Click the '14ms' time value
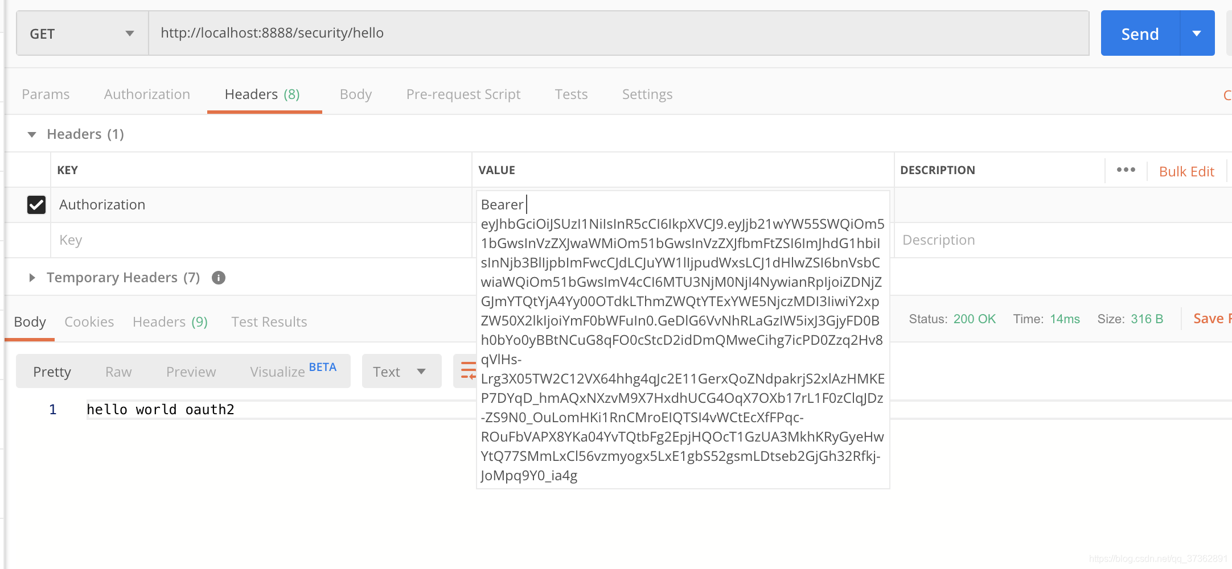1232x569 pixels. coord(1065,319)
